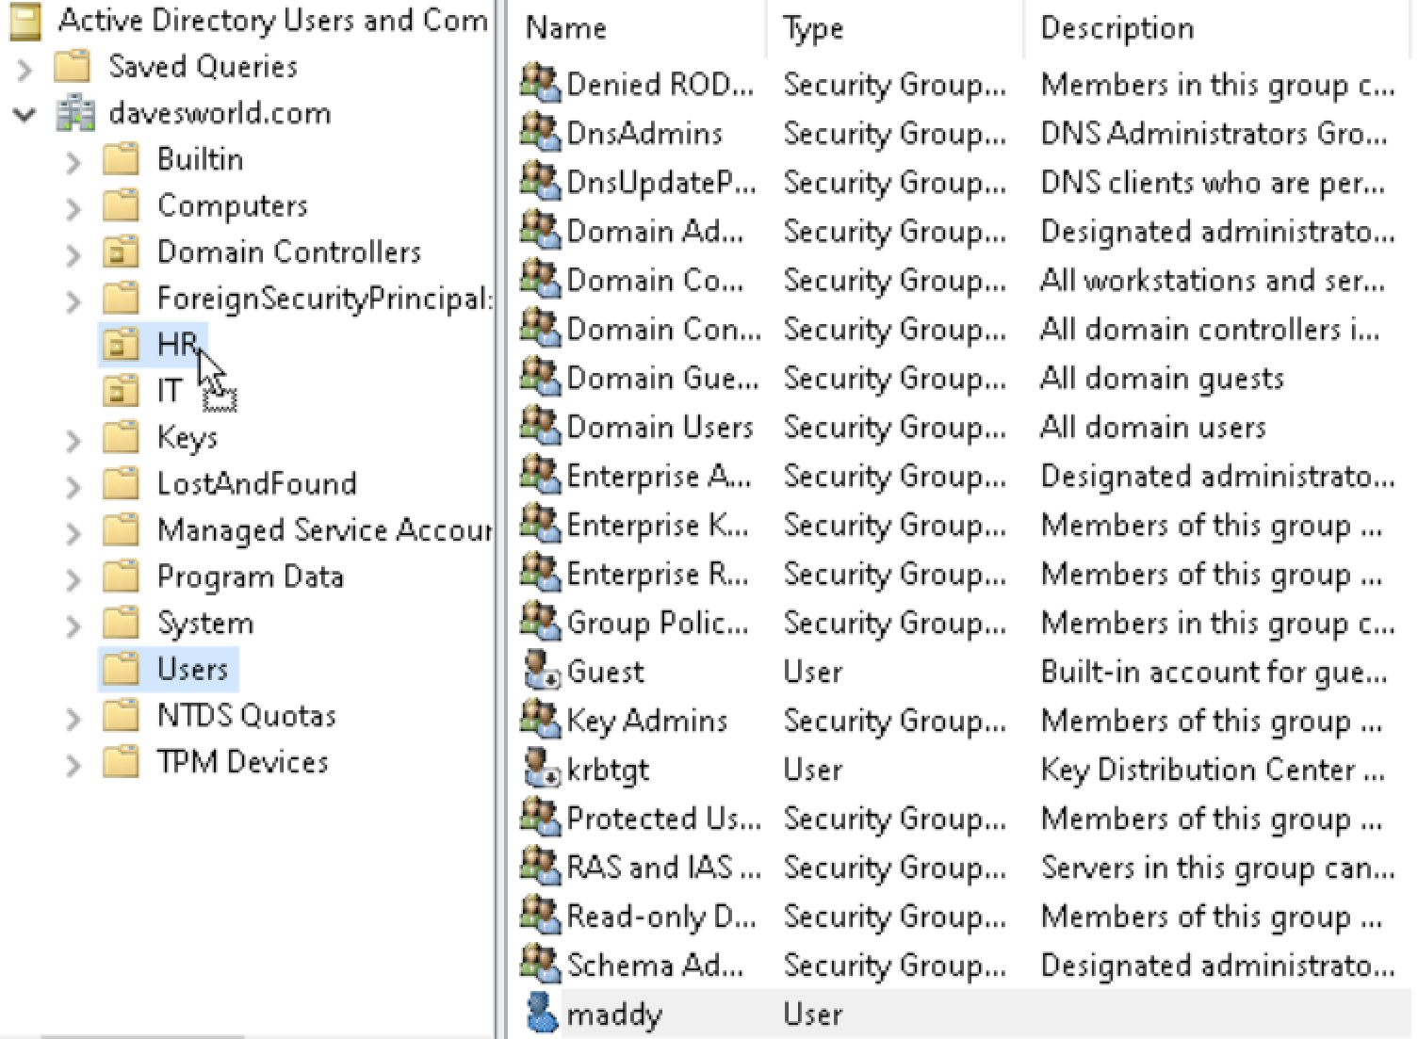Viewport: 1418px width, 1039px height.
Task: Click the Domain Users group icon
Action: point(541,426)
